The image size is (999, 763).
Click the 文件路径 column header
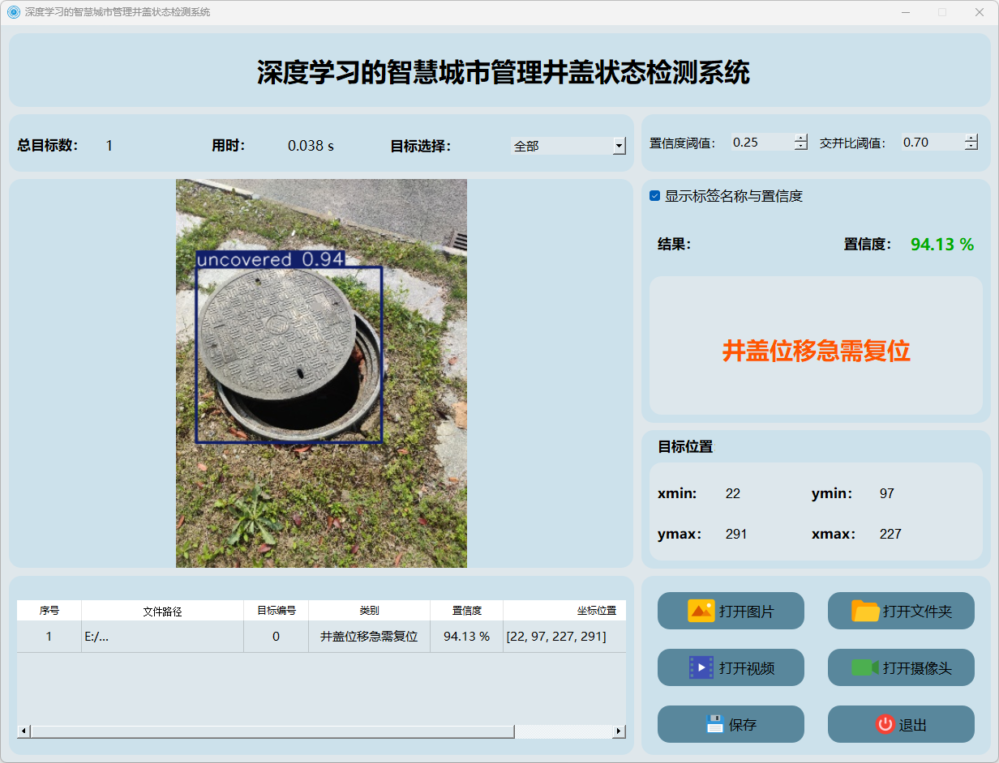coord(162,611)
